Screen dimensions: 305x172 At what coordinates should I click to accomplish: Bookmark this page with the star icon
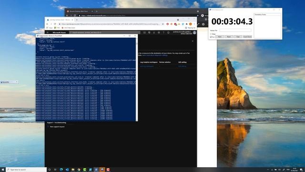[163, 24]
